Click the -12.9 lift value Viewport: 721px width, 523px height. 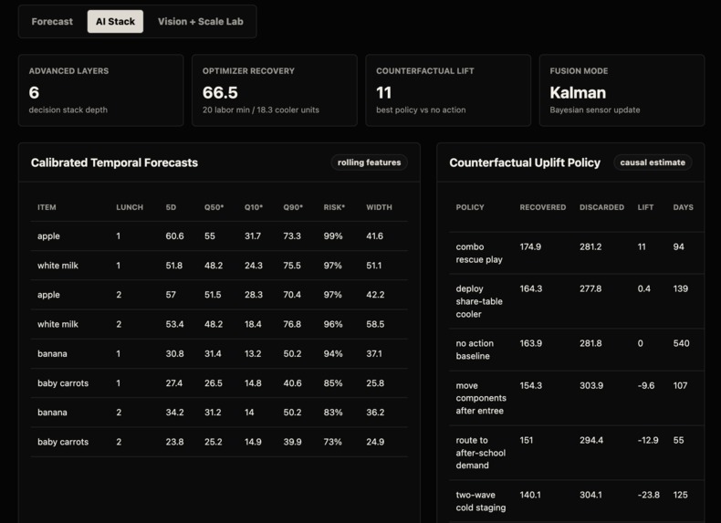pos(648,440)
